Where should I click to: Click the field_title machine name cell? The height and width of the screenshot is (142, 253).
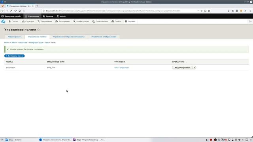(x=51, y=67)
